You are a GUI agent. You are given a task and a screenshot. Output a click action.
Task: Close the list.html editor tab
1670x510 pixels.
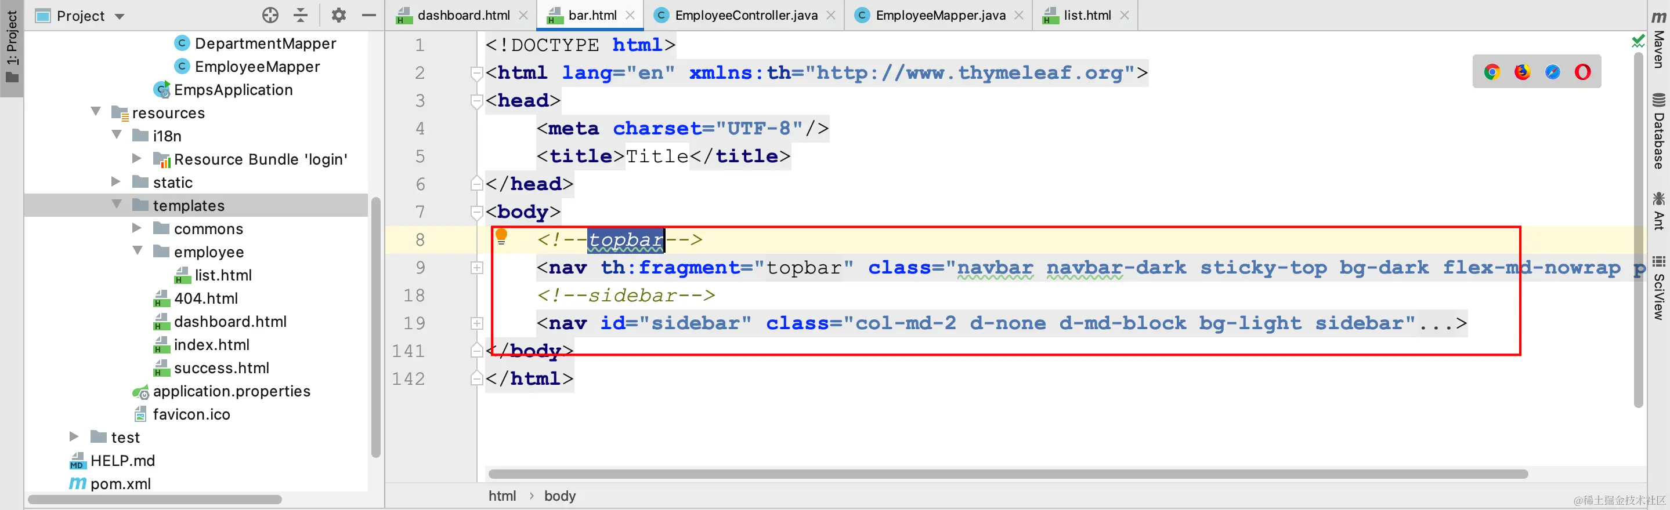pyautogui.click(x=1125, y=15)
